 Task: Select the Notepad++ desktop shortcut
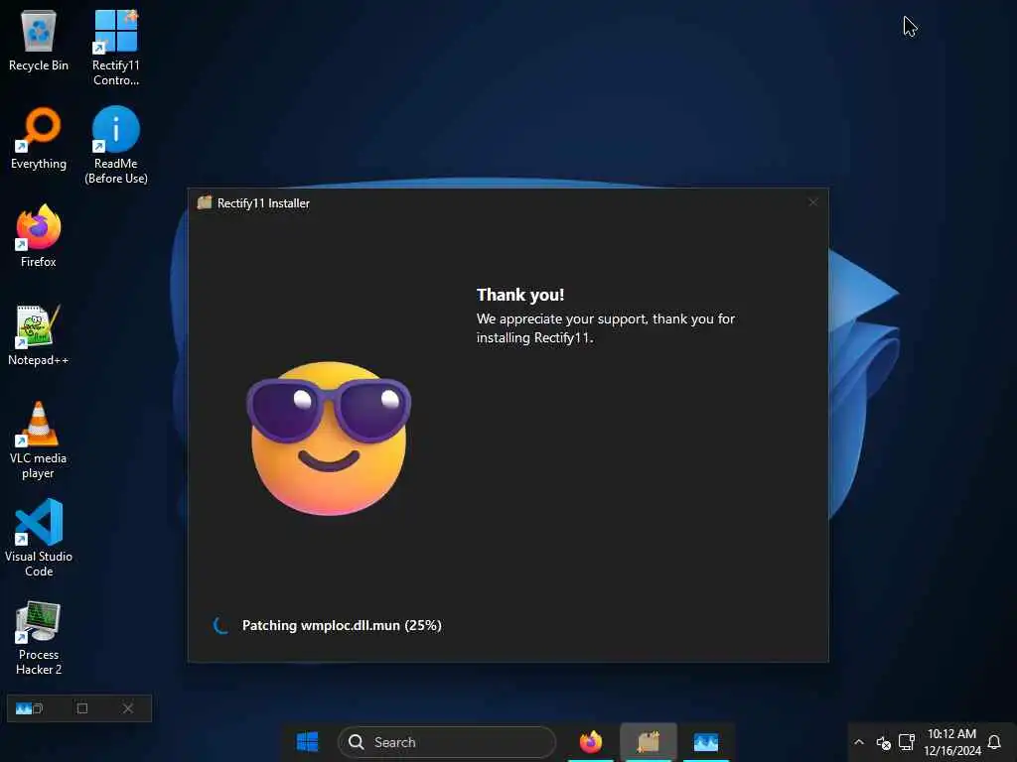point(39,335)
